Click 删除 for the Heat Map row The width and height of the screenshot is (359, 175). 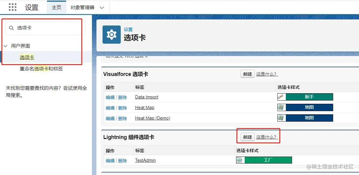(123, 108)
